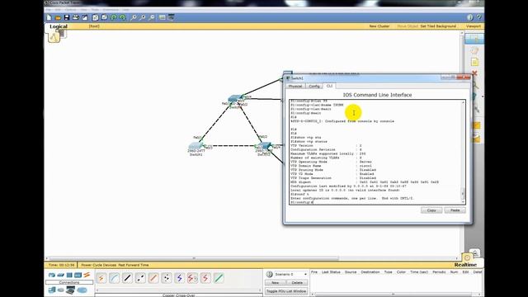
Task: Click the Help question mark icon
Action: (478, 17)
